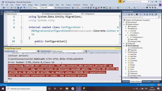
Task: Click the blue location pin toolbar icon
Action: coord(102,8)
